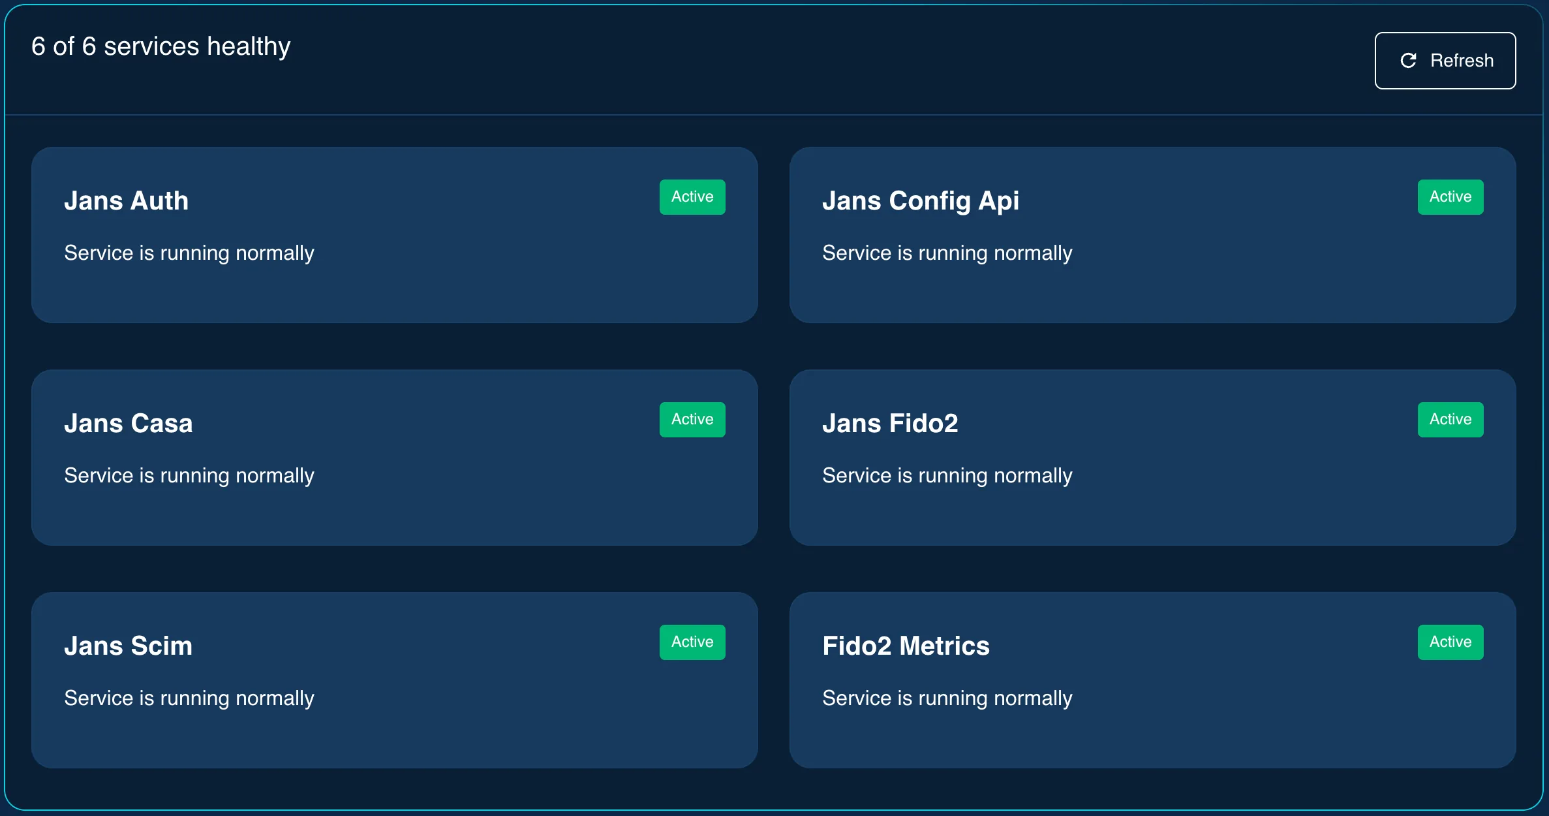
Task: Click the Active badge on Jans Config Api
Action: click(1450, 196)
